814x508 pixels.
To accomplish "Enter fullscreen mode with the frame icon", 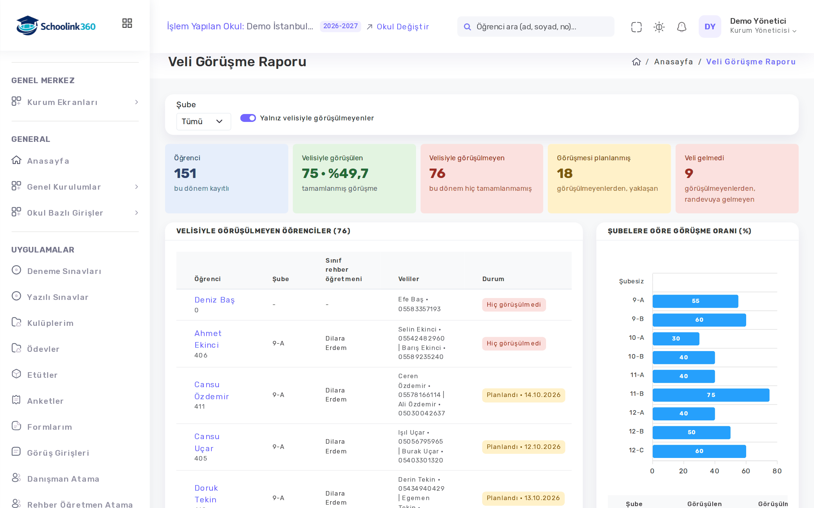I will [637, 27].
